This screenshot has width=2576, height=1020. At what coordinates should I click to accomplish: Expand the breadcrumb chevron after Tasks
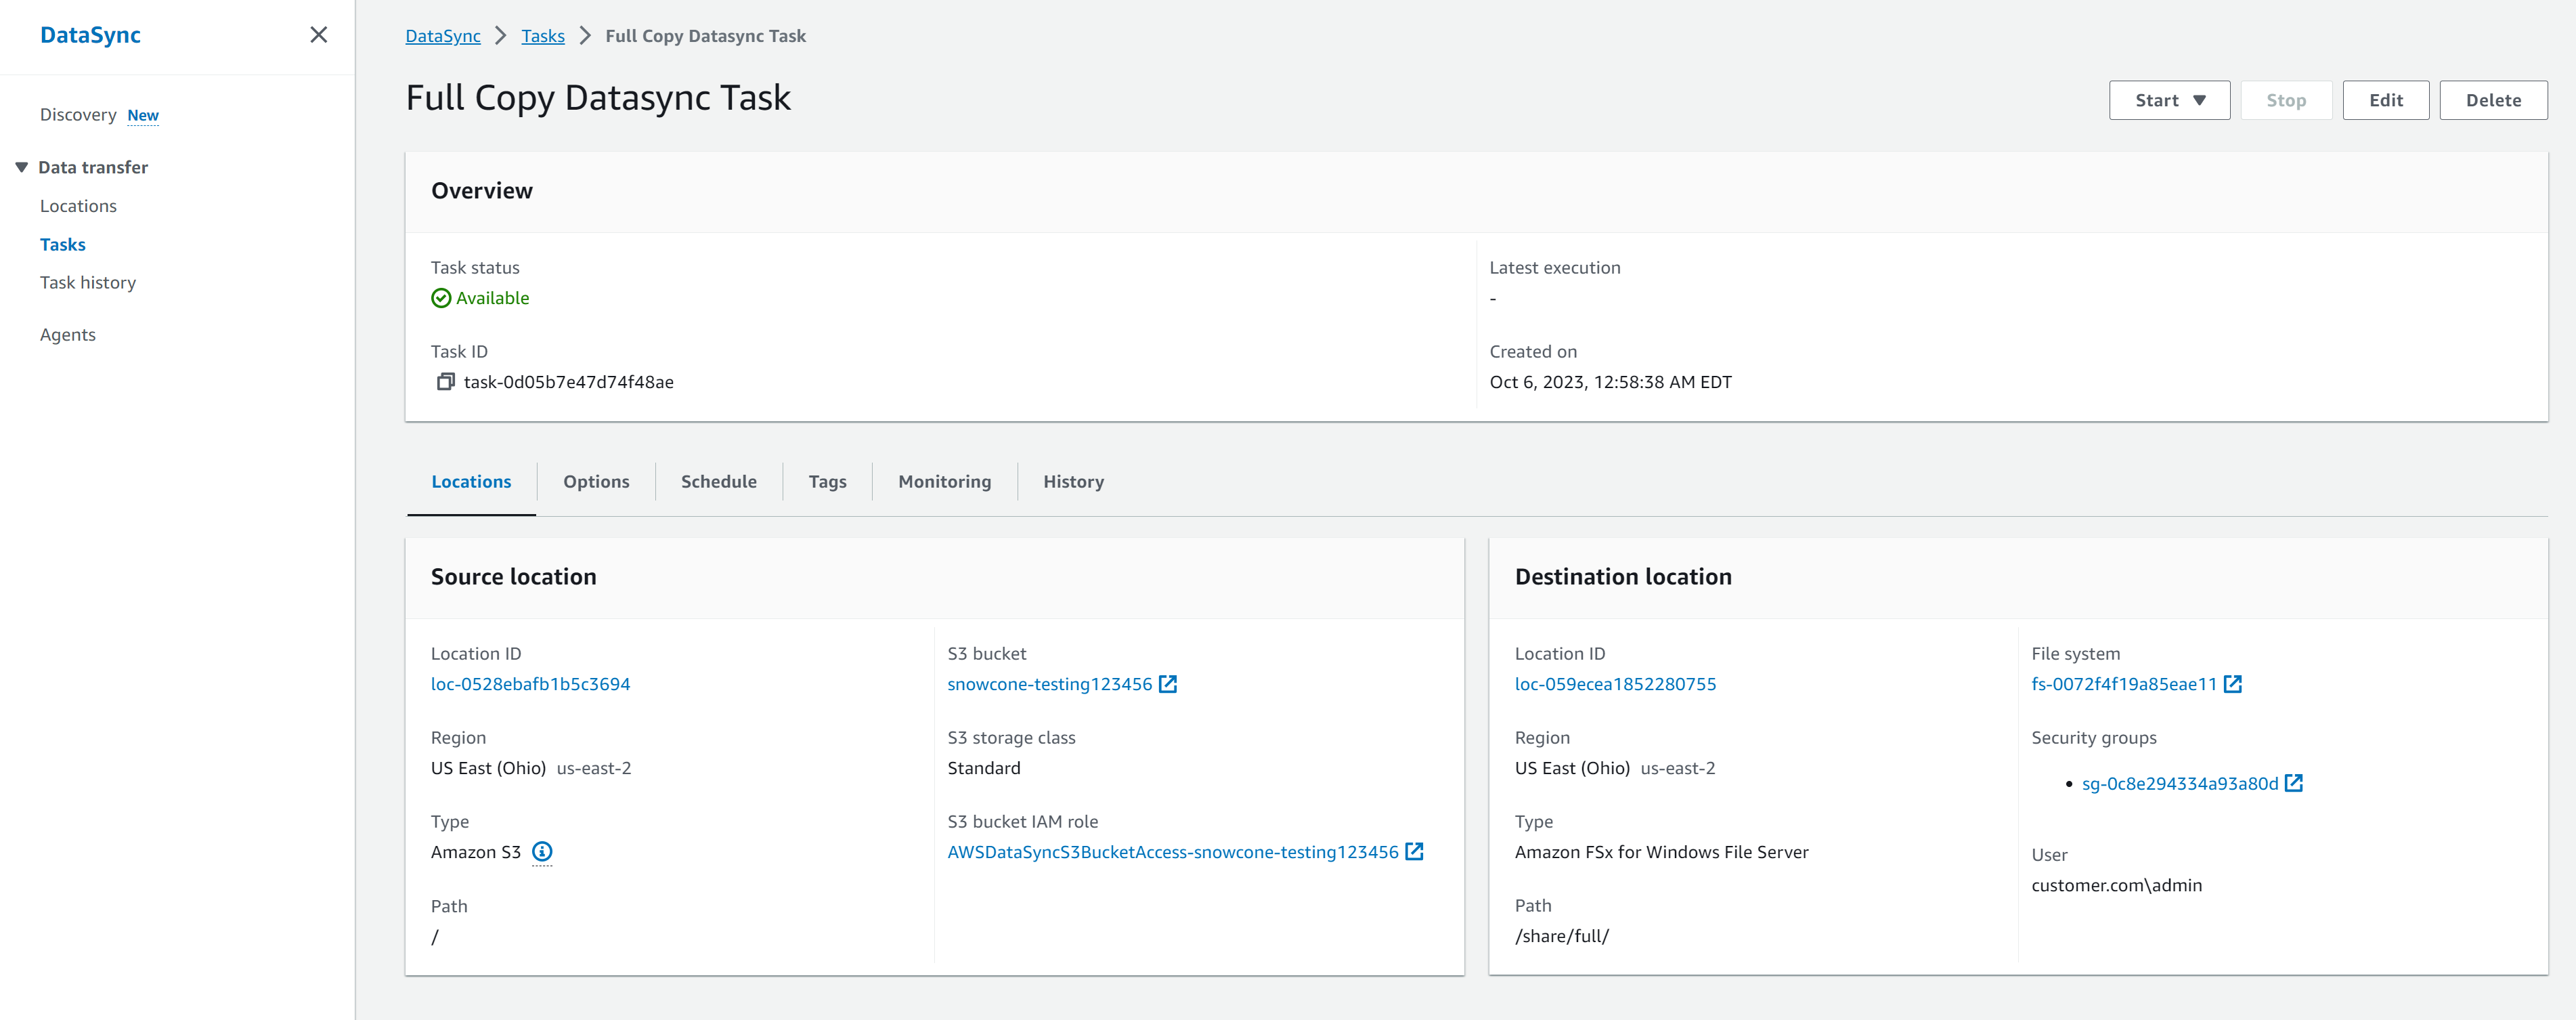pyautogui.click(x=584, y=36)
